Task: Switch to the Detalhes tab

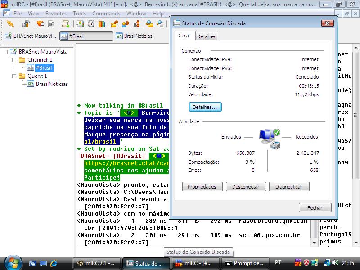Action: click(207, 36)
